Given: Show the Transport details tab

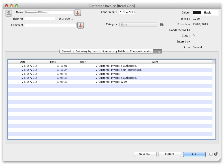Looking at the screenshot, I should (140, 51).
